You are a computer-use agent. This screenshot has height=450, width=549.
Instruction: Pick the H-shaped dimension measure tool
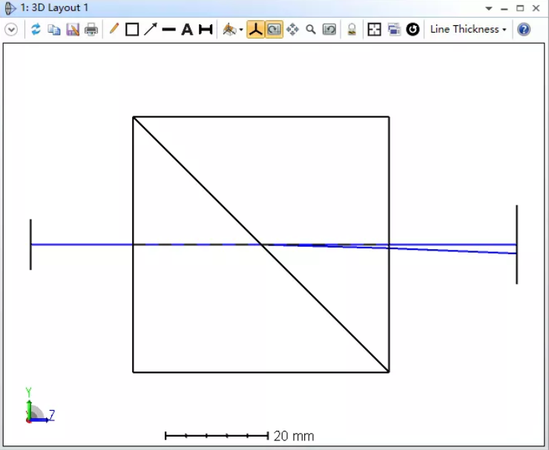pyautogui.click(x=206, y=30)
